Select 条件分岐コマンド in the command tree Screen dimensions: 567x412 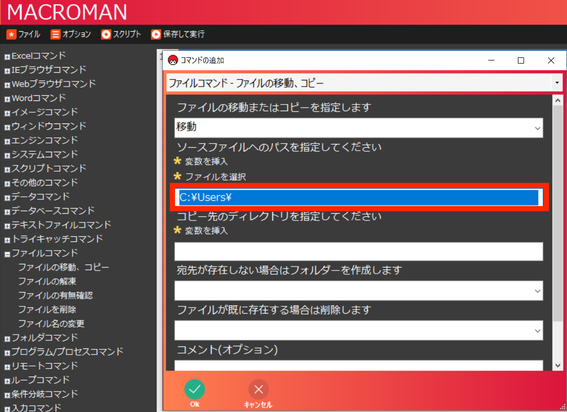45,394
